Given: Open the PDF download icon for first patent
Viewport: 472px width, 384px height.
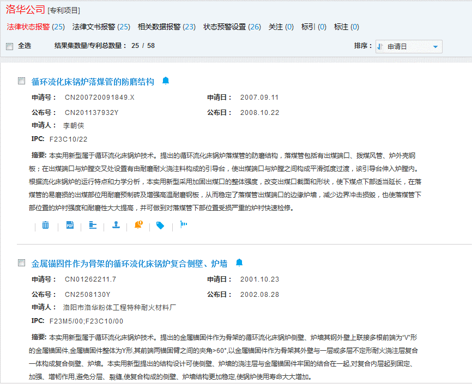Looking at the screenshot, I should coord(70,225).
